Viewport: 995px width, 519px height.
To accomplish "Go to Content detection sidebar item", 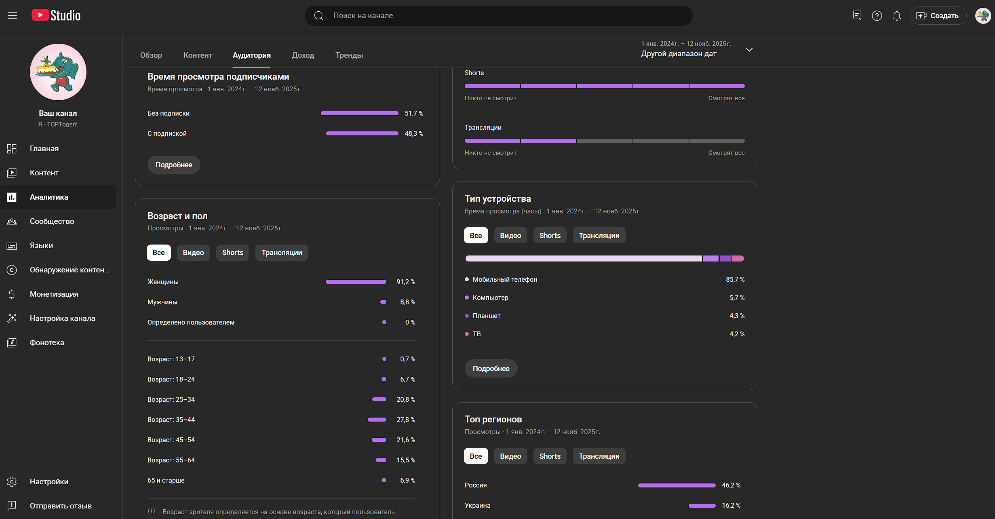I will tap(69, 270).
